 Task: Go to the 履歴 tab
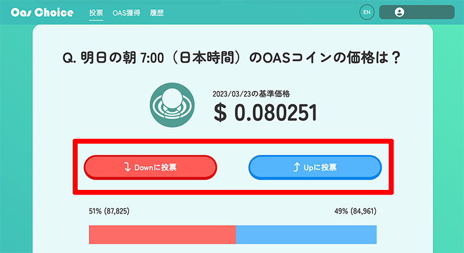(157, 13)
